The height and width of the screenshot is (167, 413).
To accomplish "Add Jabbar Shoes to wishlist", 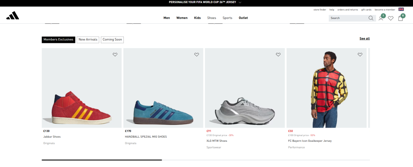I will [115, 55].
